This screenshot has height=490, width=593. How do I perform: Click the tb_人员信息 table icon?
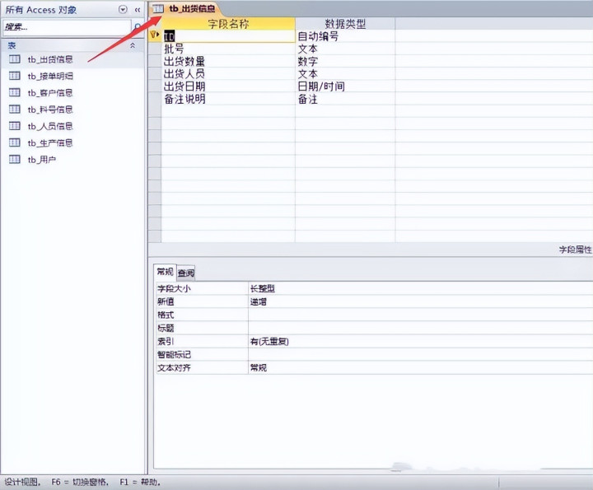[14, 126]
